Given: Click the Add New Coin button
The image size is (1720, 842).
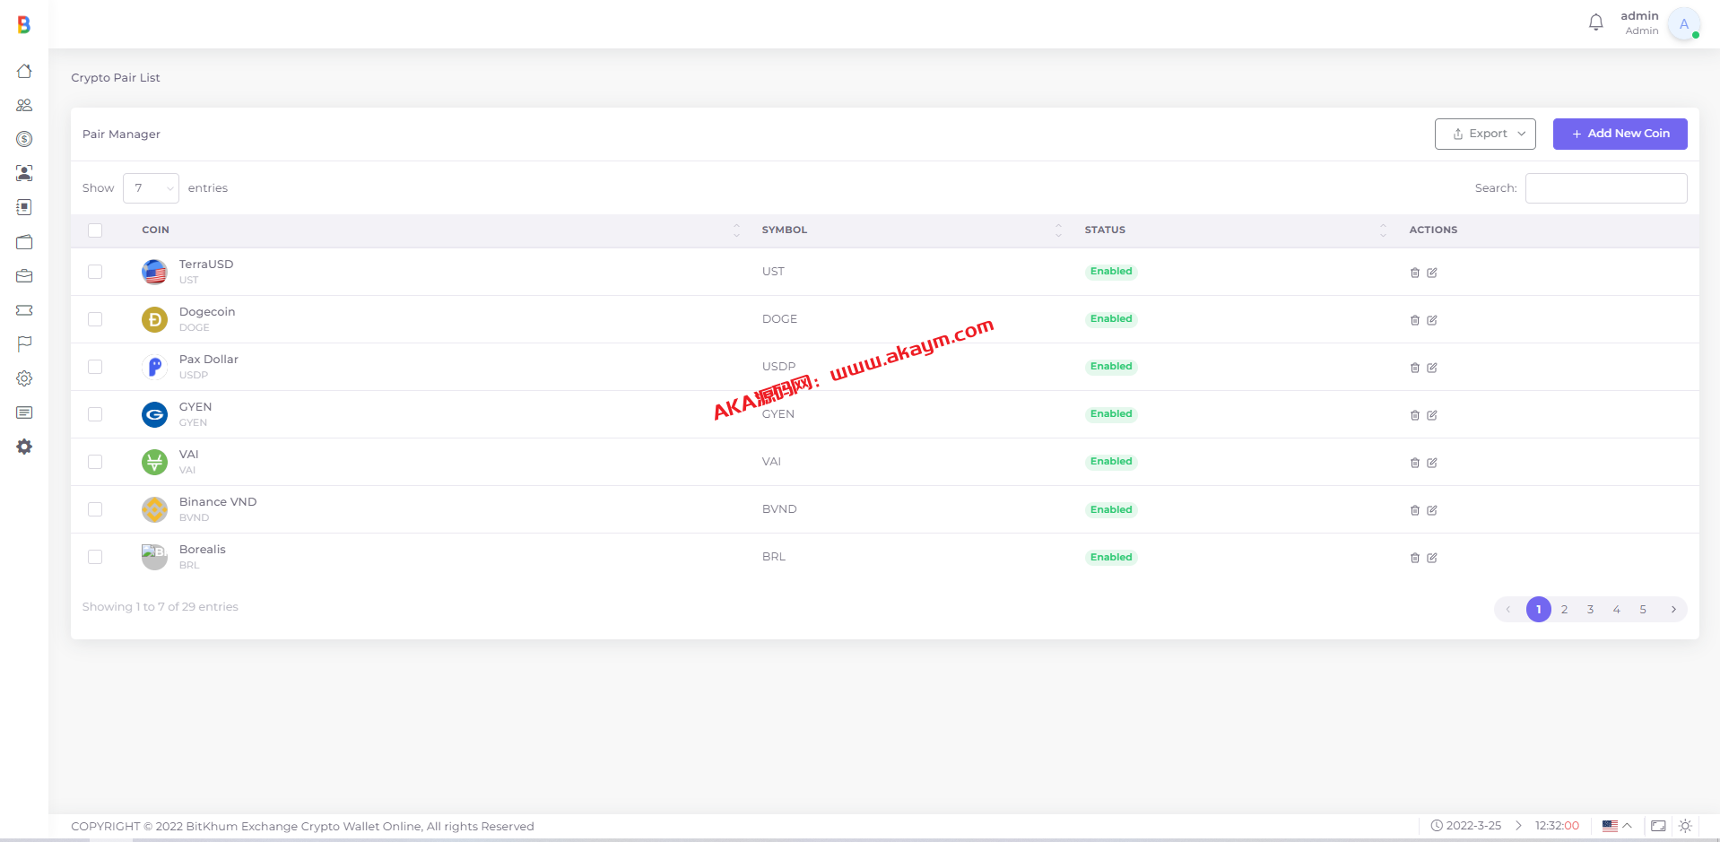Looking at the screenshot, I should click(1620, 134).
